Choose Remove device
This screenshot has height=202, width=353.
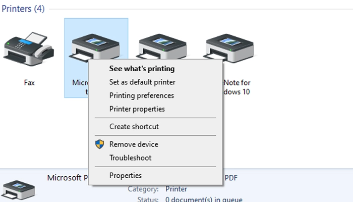coord(134,144)
